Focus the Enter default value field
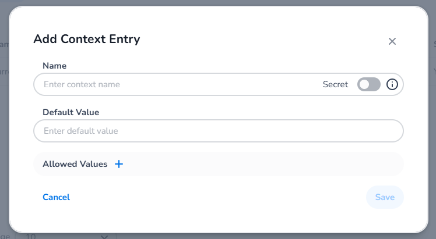Viewport: 436px width, 239px height. [x=218, y=131]
